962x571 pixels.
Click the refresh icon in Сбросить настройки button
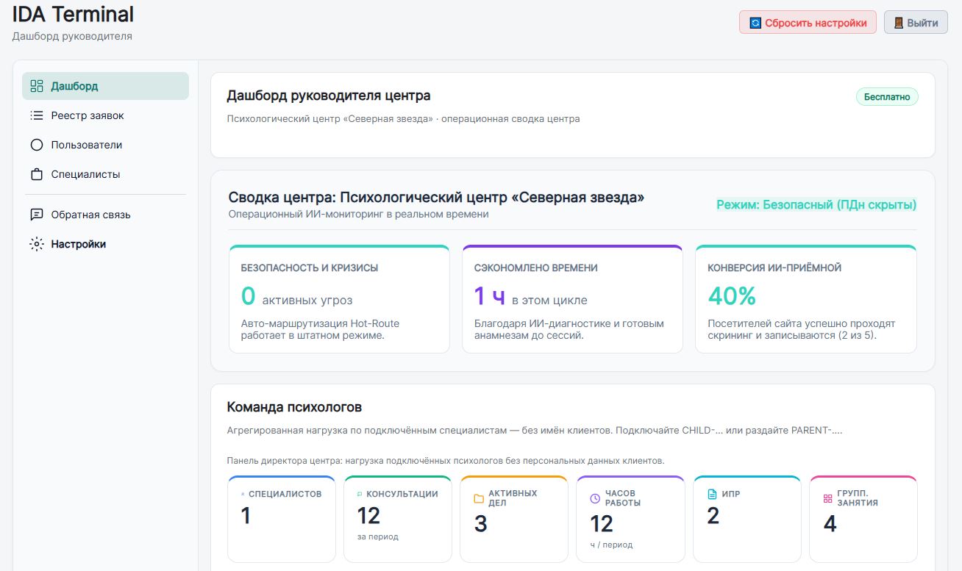tap(755, 23)
